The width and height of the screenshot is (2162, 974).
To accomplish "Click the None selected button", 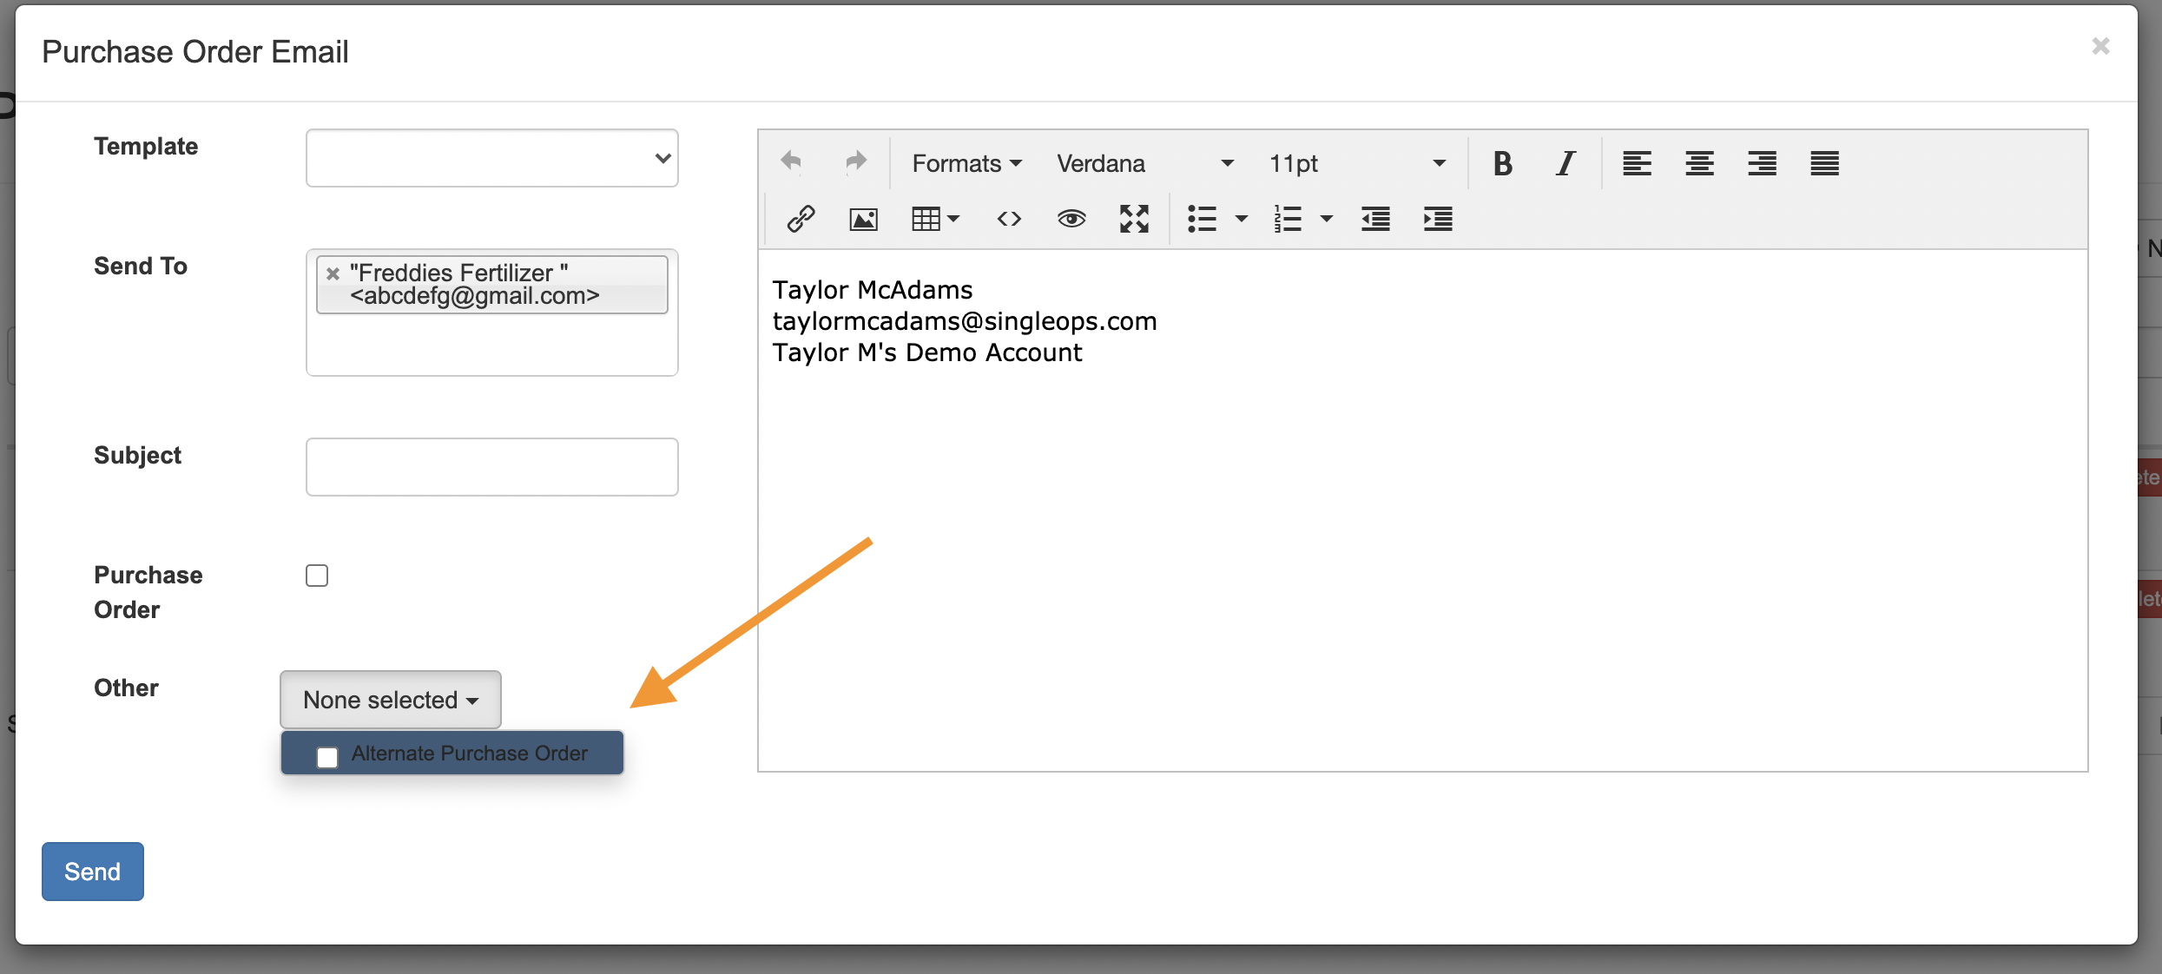I will [x=390, y=700].
